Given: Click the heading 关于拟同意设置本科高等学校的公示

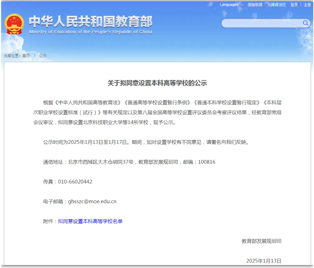Looking at the screenshot, I should click(157, 83).
